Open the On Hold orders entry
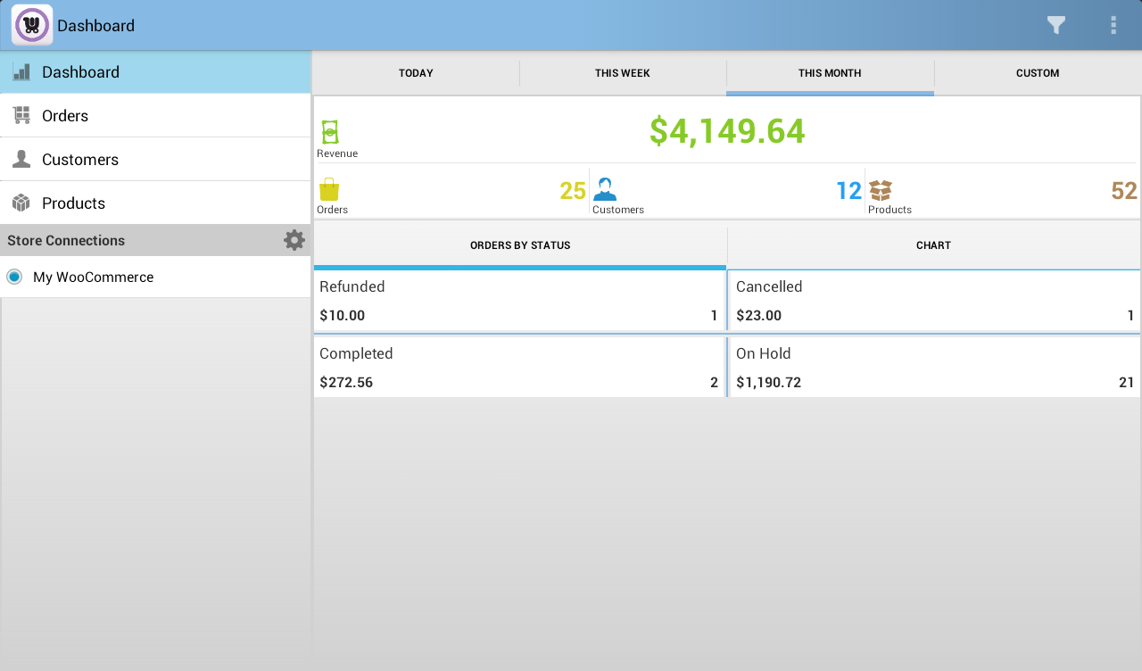 click(x=933, y=367)
